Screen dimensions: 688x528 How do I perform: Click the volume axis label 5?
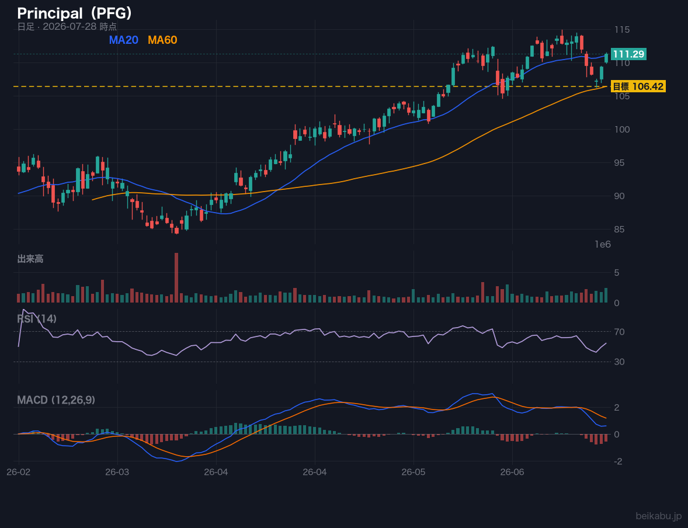pos(617,273)
